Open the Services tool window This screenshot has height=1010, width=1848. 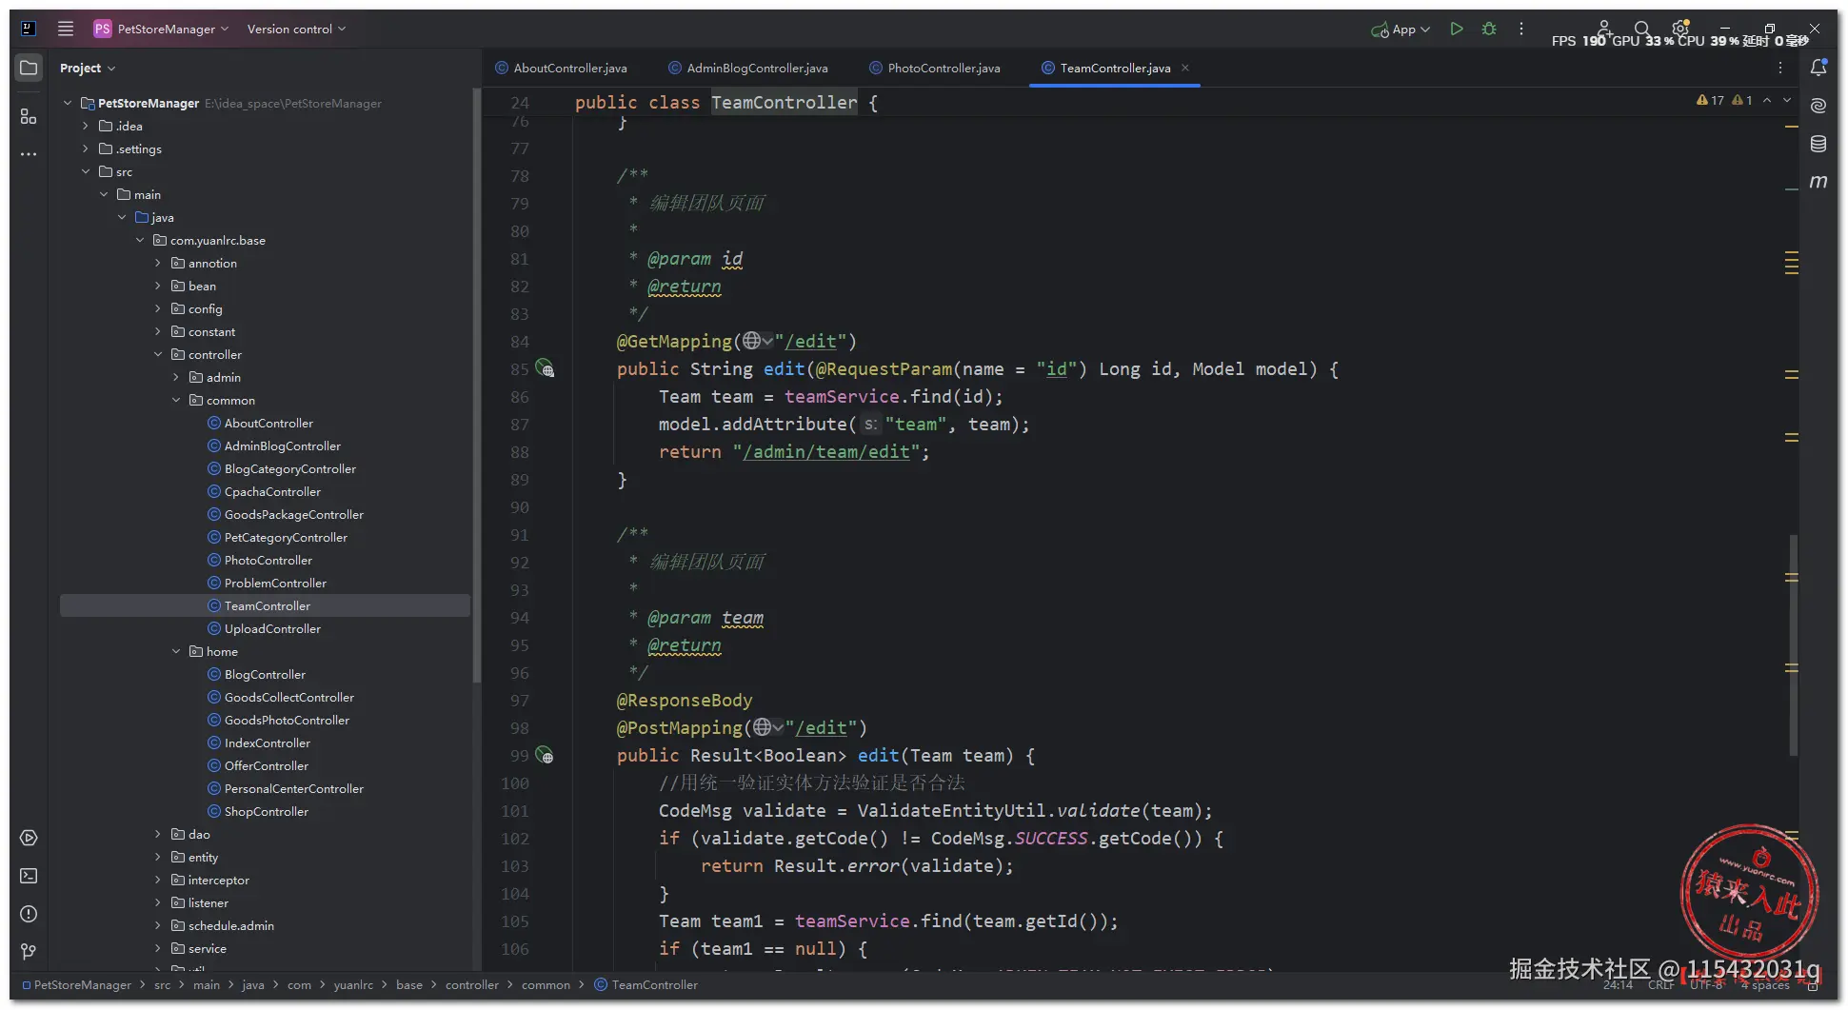coord(29,838)
